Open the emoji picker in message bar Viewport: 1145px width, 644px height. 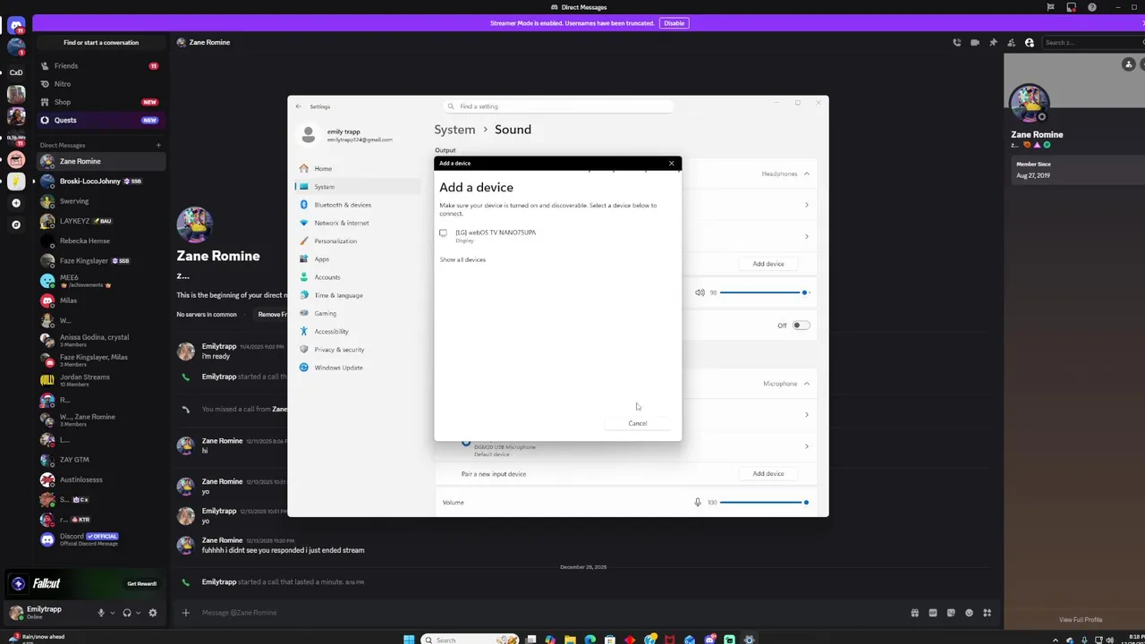(970, 613)
